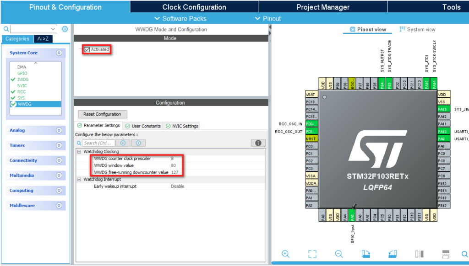Collapse the Watchdog Clocking group
469x266 pixels.
tap(79, 152)
